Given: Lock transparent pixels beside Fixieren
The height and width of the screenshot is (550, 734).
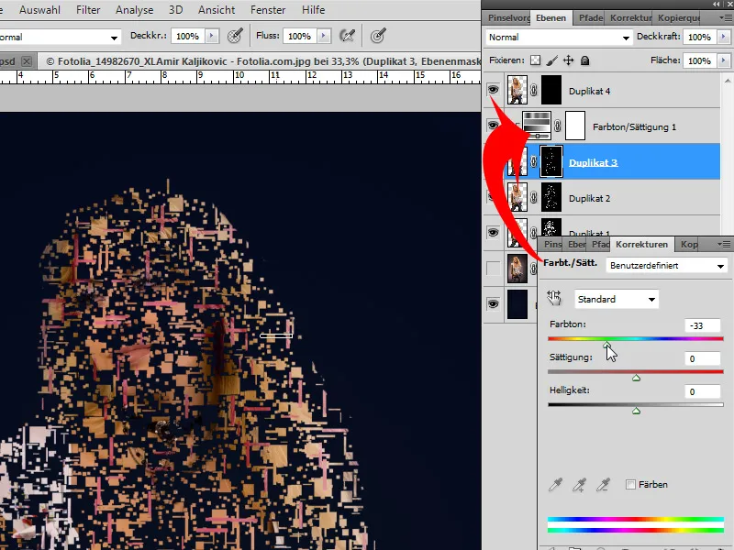Looking at the screenshot, I should [x=535, y=60].
